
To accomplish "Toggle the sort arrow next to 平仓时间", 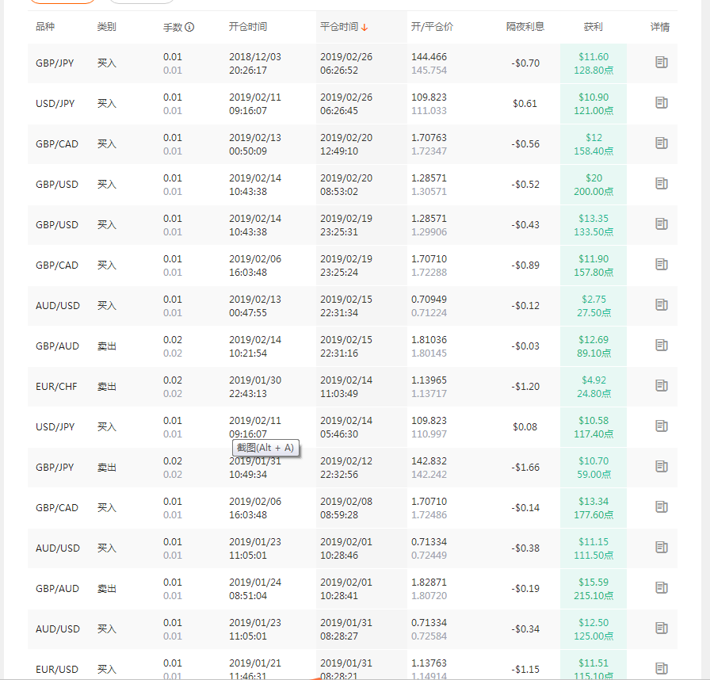I will [365, 28].
